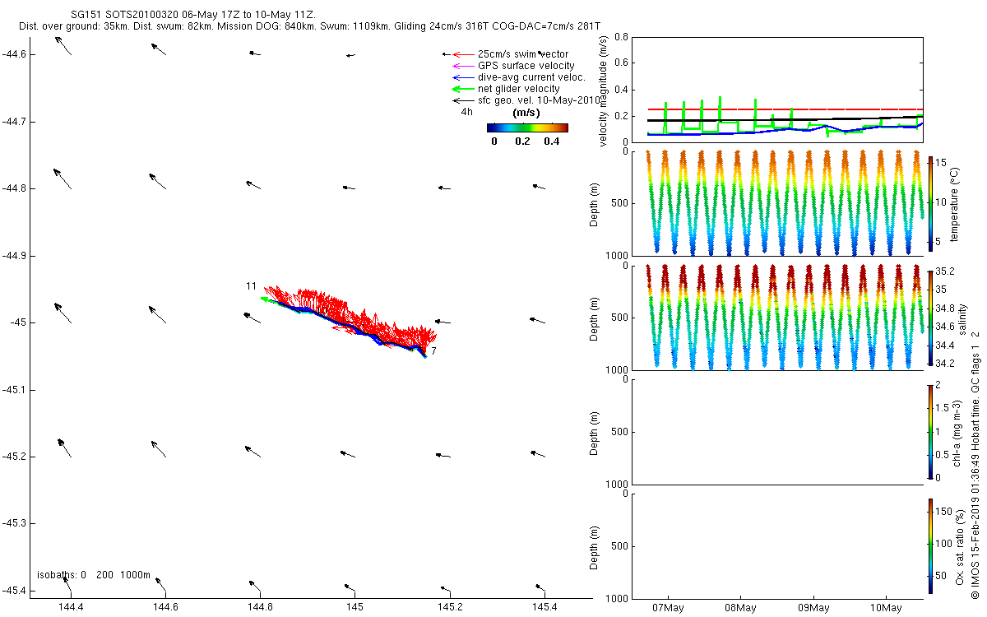Click the Ox. sat. ratio (%) colorbar
Viewport: 987px width, 617px height.
pyautogui.click(x=930, y=545)
